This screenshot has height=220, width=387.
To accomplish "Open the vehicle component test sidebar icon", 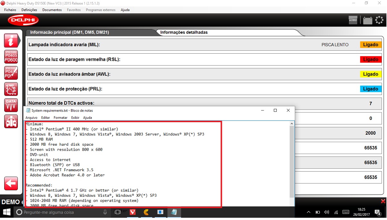I will click(11, 121).
